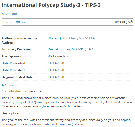Click the printer icon
135x127 pixels.
click(x=18, y=22)
